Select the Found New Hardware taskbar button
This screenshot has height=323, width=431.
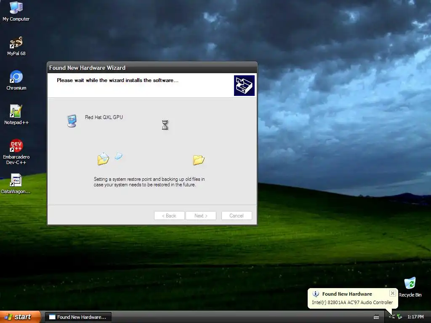(78, 317)
